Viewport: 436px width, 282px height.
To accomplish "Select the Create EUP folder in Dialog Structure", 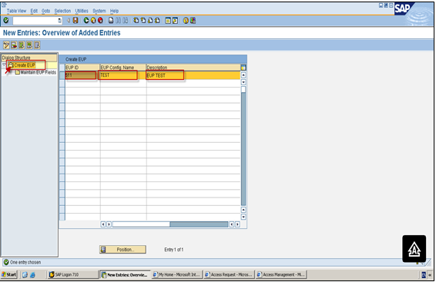I will [x=22, y=65].
